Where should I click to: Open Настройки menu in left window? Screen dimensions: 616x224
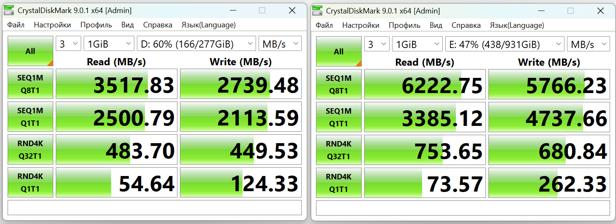coord(52,25)
